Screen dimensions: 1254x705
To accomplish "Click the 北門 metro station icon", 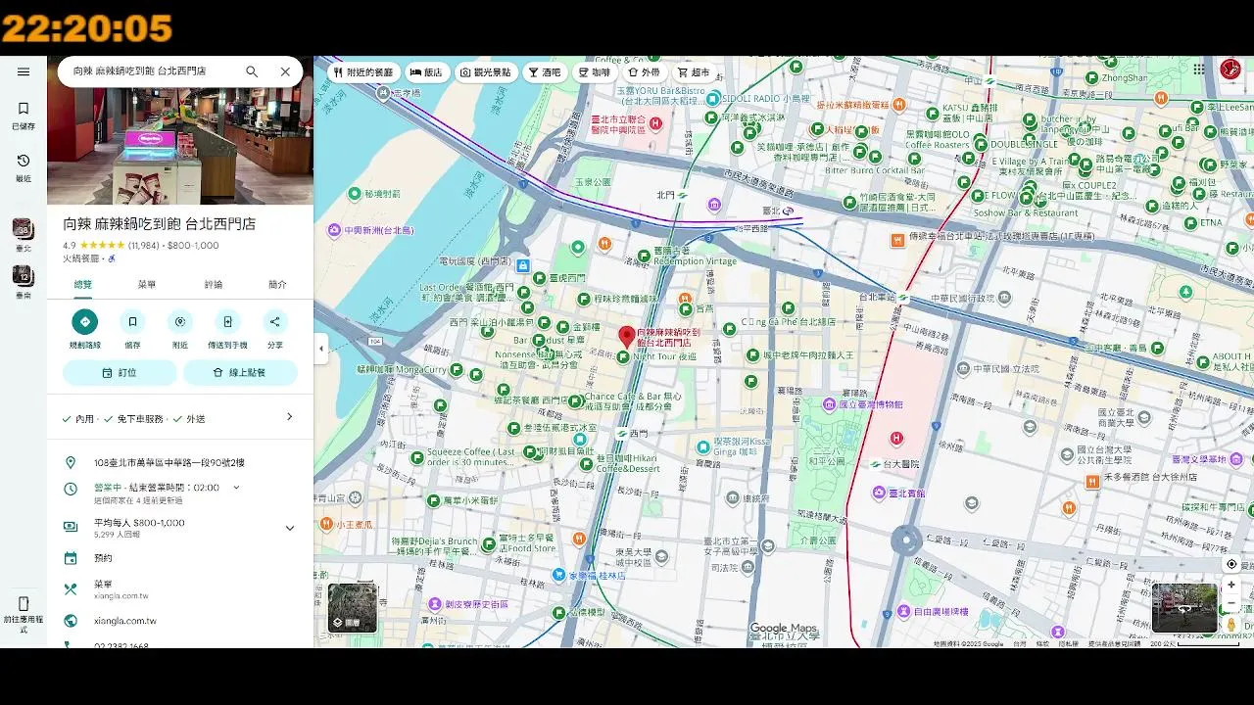I will click(x=683, y=195).
